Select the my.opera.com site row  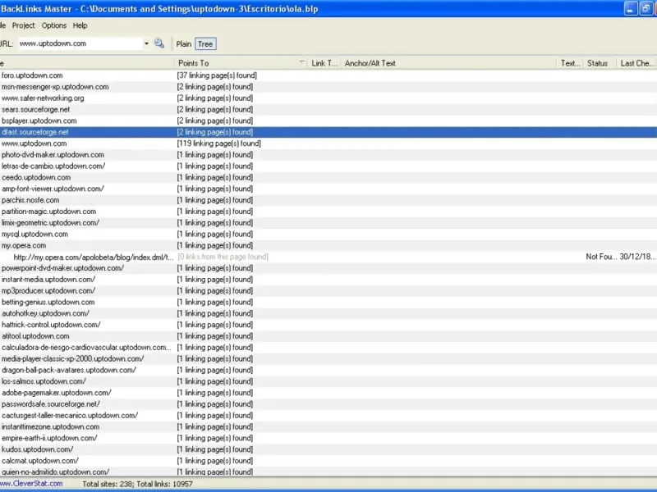click(328, 245)
